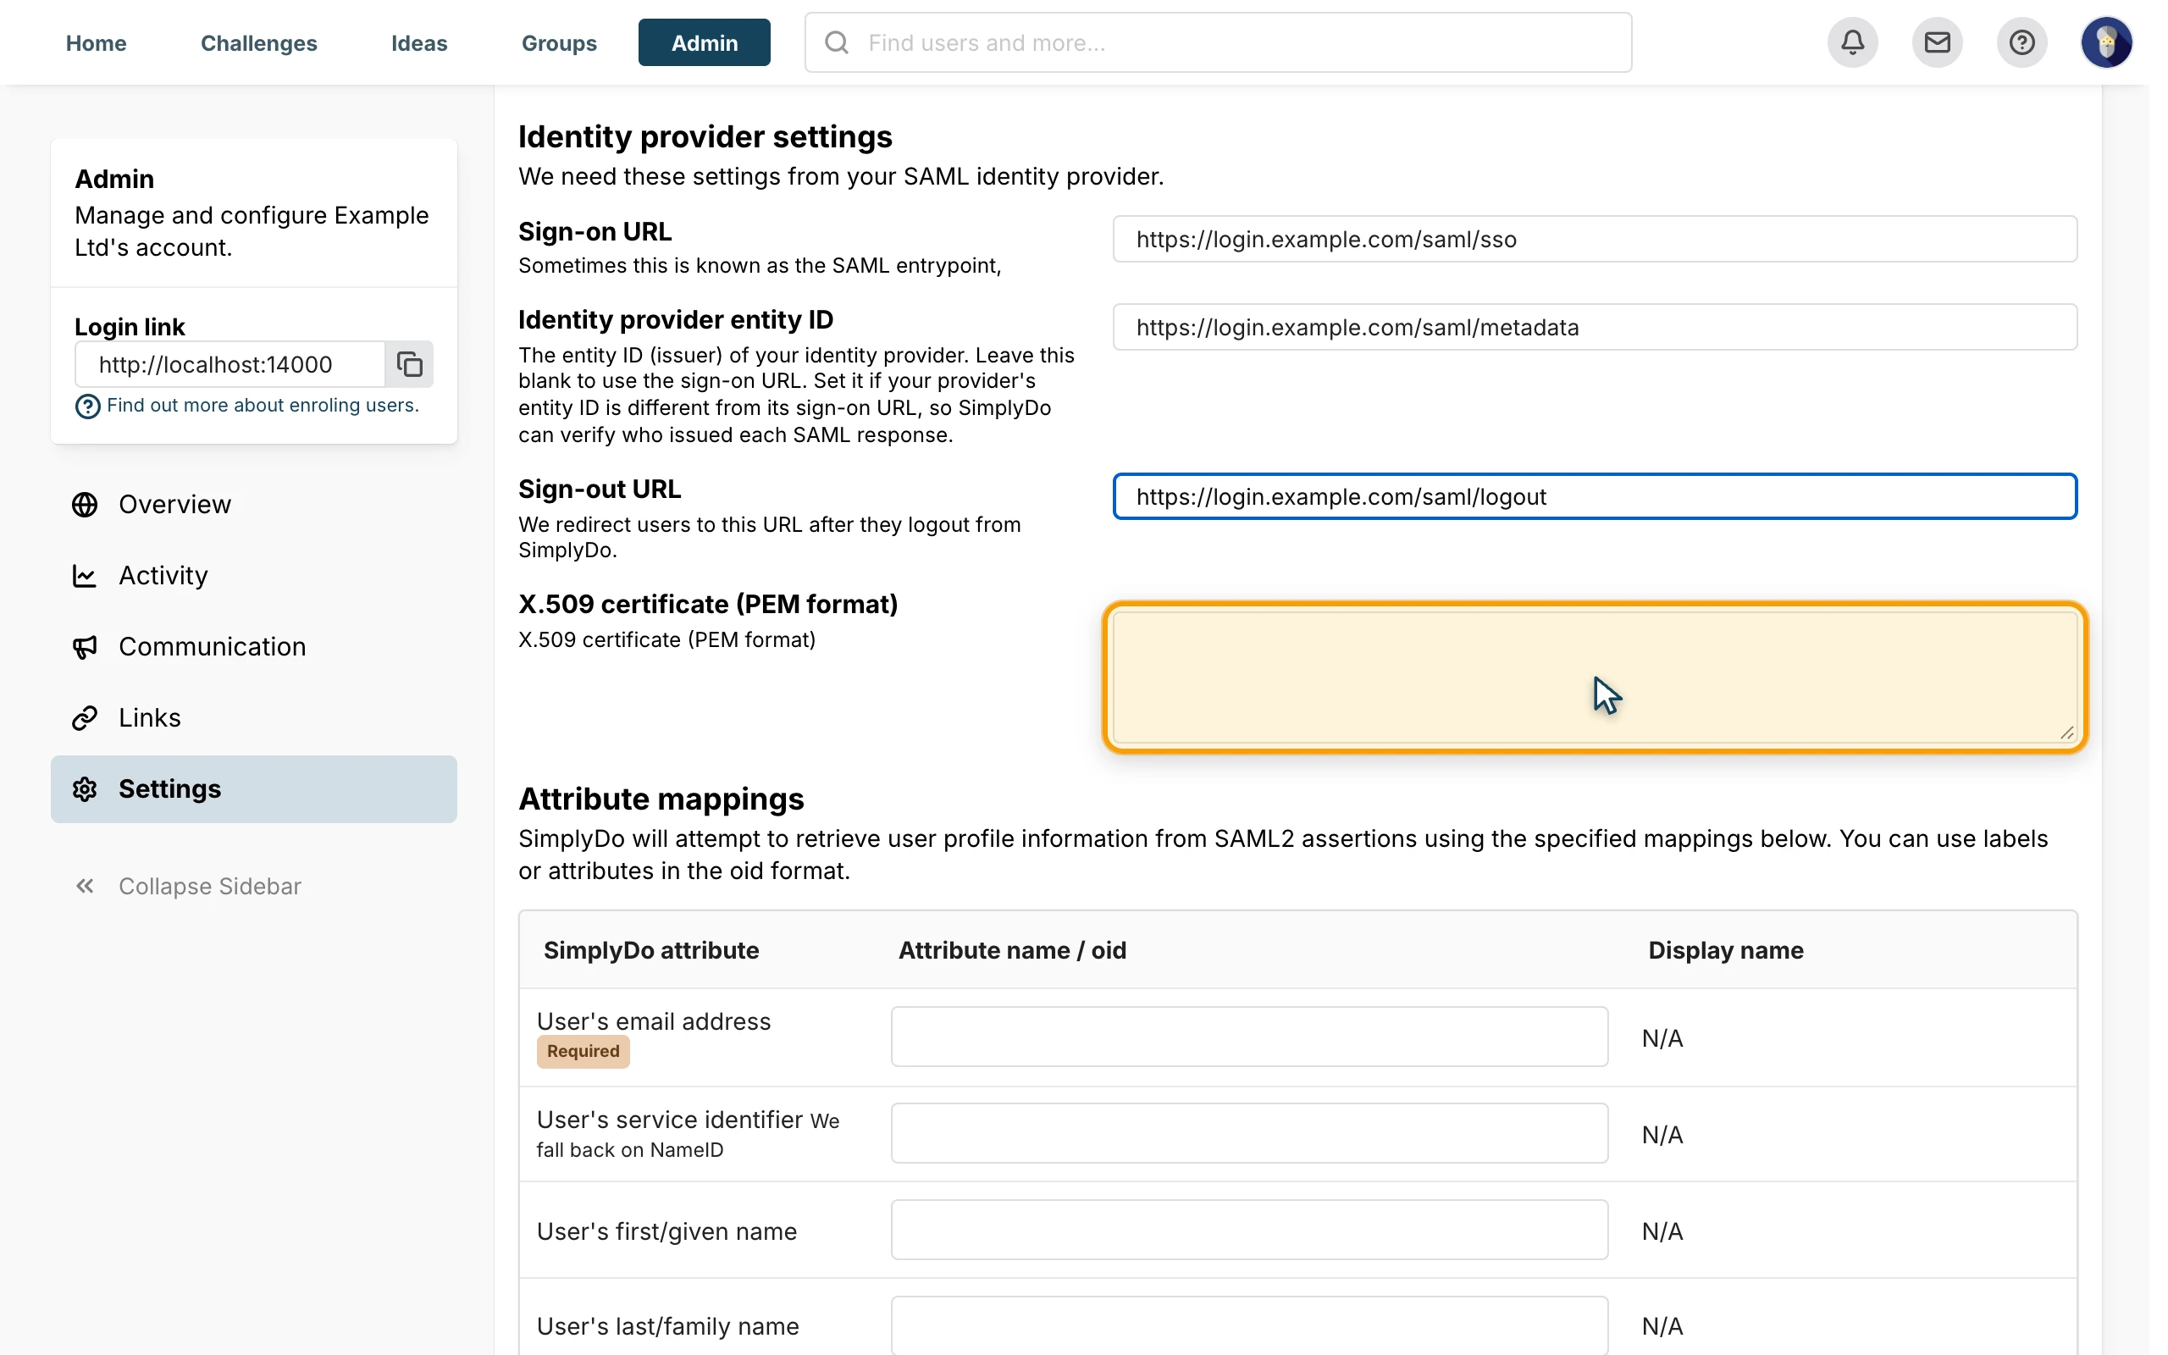Viewport: 2168px width, 1355px height.
Task: Click the enrolling help circle icon
Action: click(88, 406)
